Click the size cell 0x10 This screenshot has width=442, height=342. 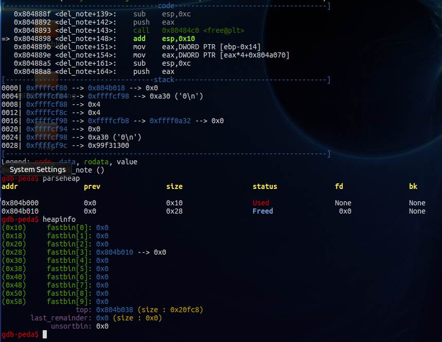(174, 203)
